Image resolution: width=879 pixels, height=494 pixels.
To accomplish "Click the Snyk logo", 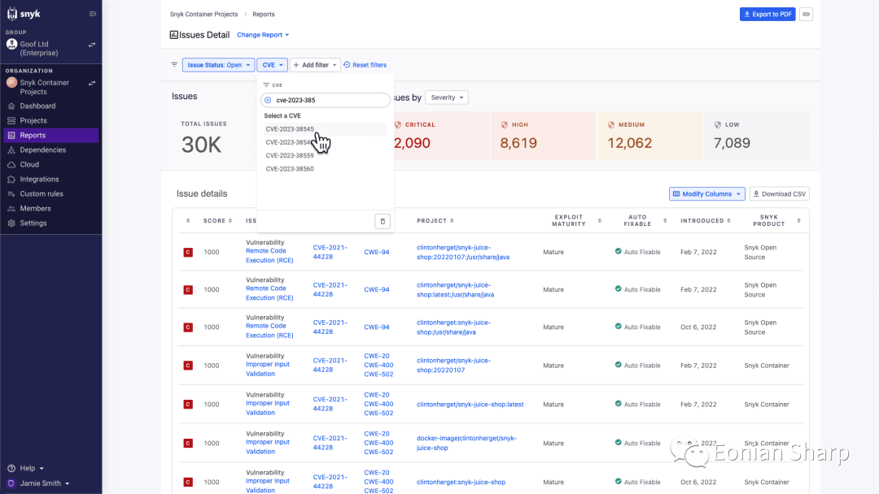I will (23, 14).
